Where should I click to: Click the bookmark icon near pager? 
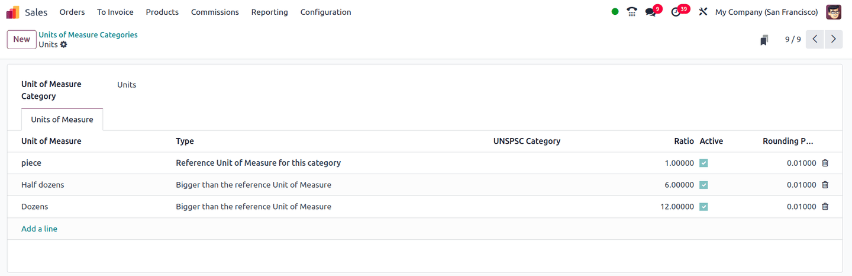coord(764,40)
